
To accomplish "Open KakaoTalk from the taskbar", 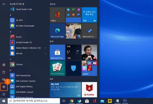I will pos(110,101).
